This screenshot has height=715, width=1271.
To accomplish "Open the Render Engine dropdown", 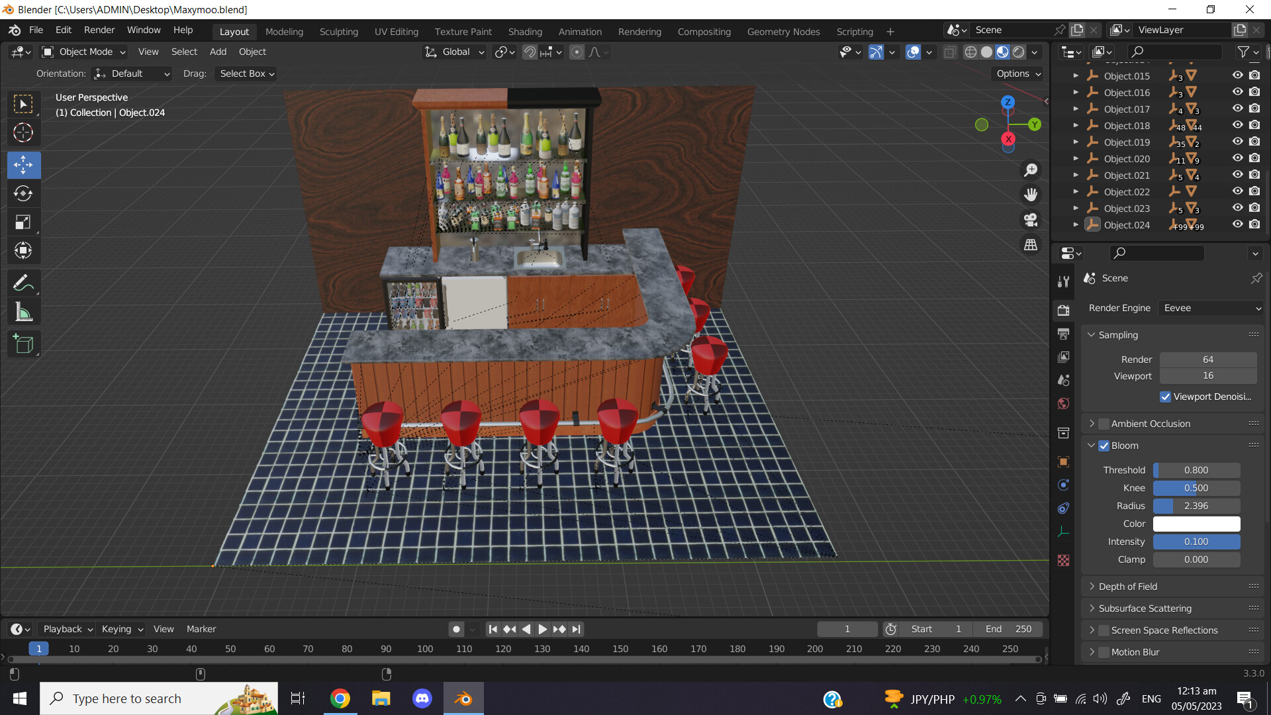I will point(1209,308).
